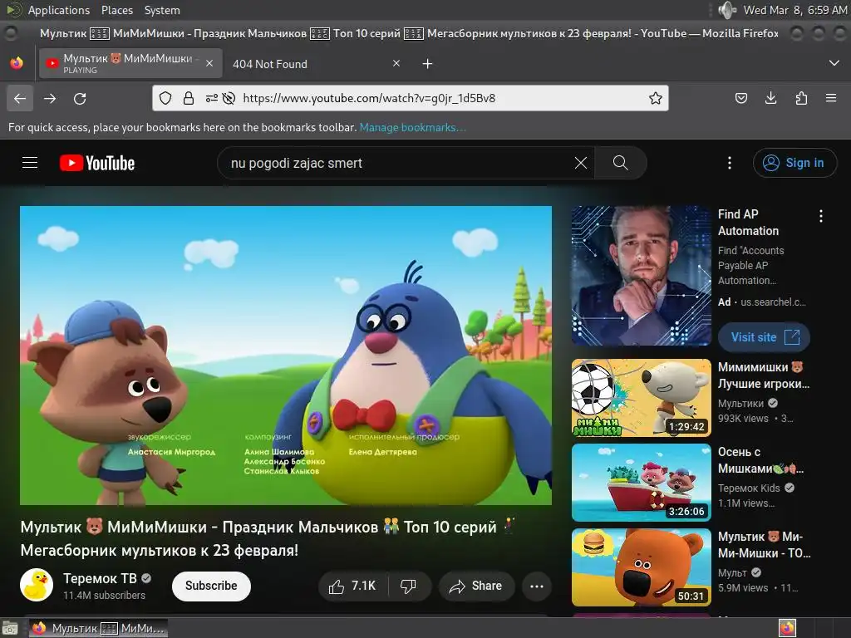Open the Firefox application hamburger menu
851x638 pixels.
pyautogui.click(x=831, y=98)
